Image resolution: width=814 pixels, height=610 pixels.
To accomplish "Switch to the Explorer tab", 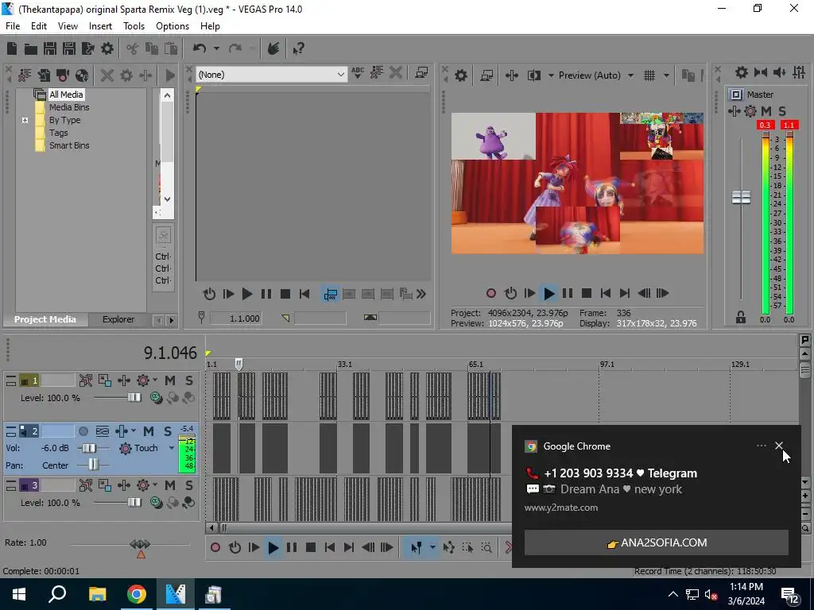I will pos(118,319).
